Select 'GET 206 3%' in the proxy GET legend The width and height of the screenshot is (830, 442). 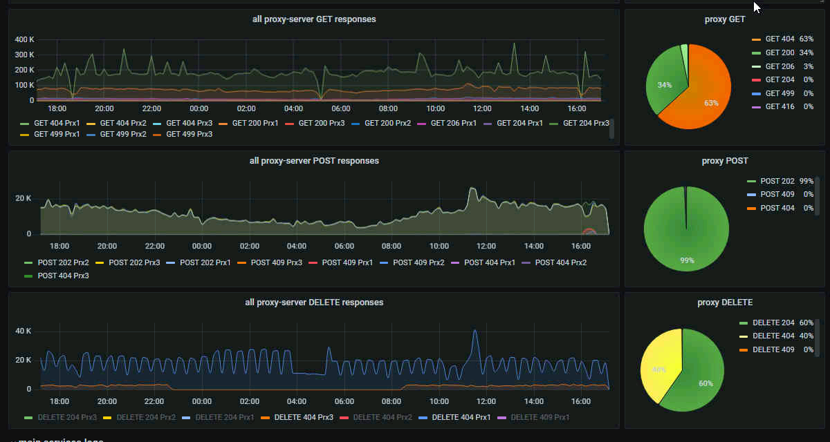point(780,66)
